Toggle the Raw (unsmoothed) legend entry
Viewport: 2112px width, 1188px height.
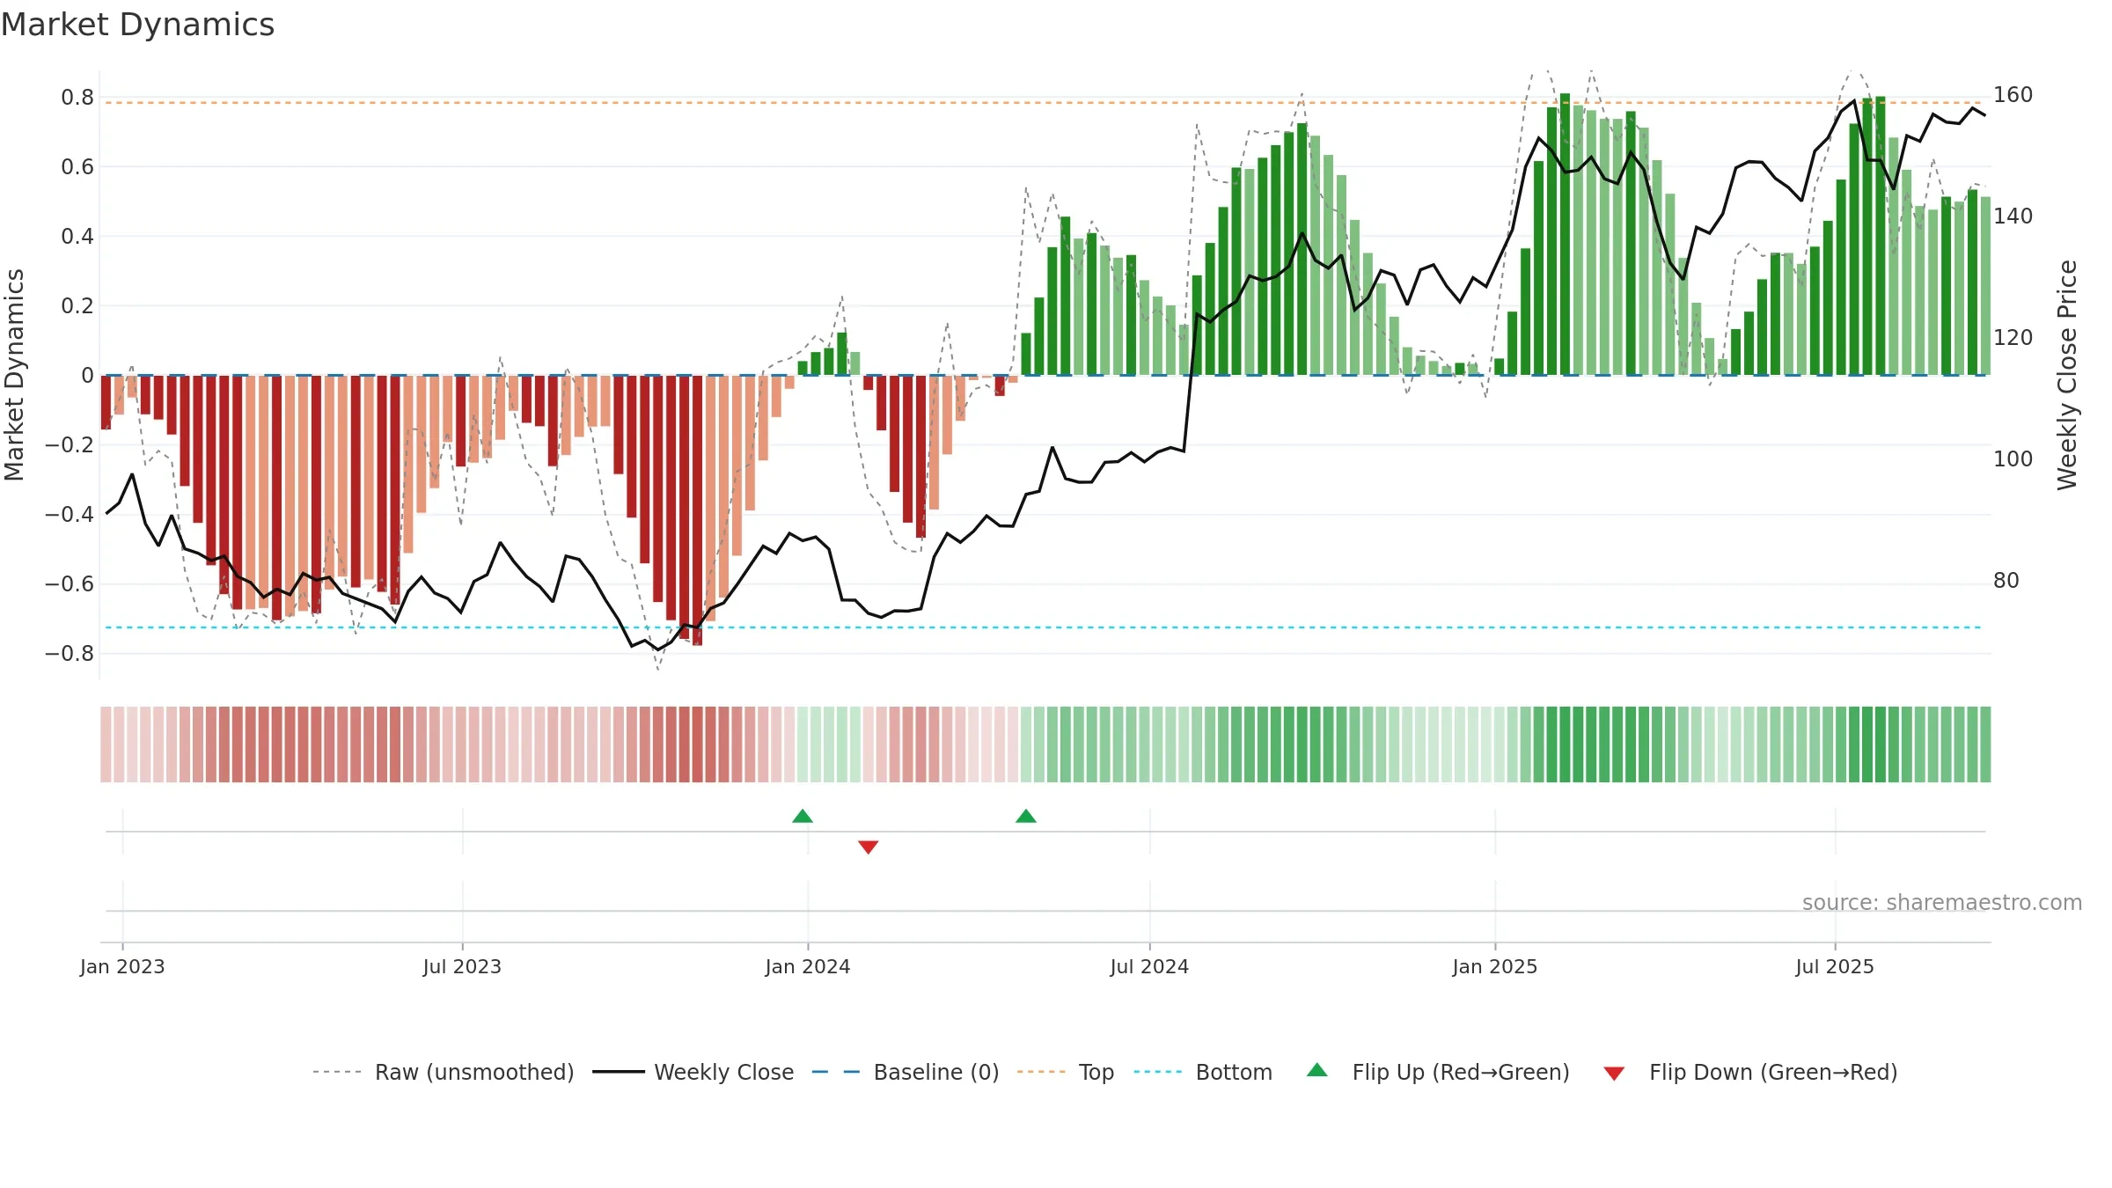pyautogui.click(x=444, y=1072)
